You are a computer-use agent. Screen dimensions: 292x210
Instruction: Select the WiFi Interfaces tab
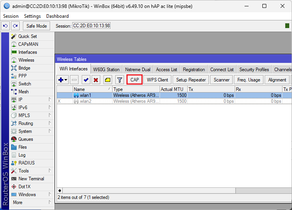coord(73,69)
